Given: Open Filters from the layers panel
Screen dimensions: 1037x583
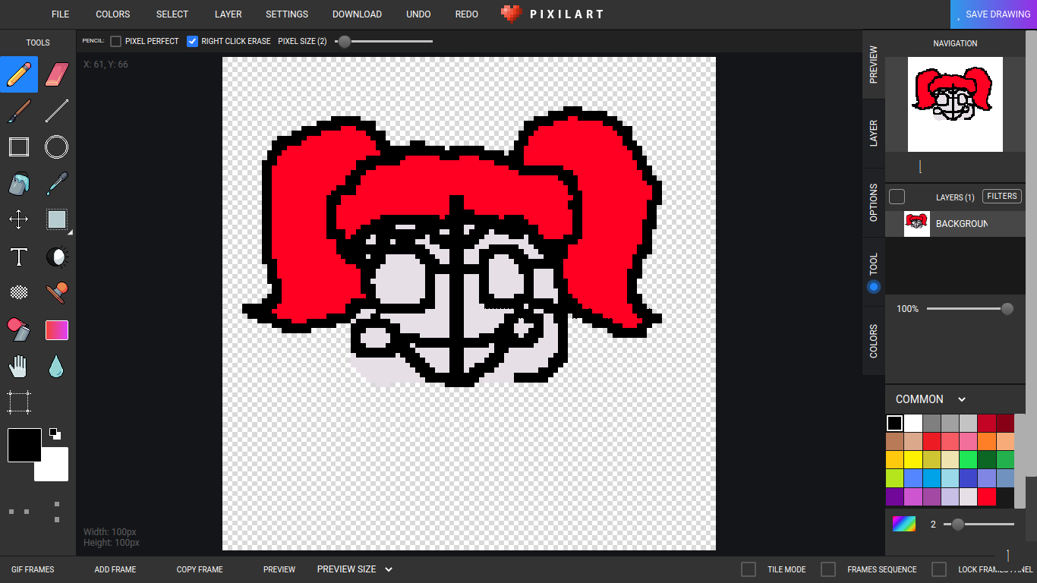Looking at the screenshot, I should click(1001, 196).
